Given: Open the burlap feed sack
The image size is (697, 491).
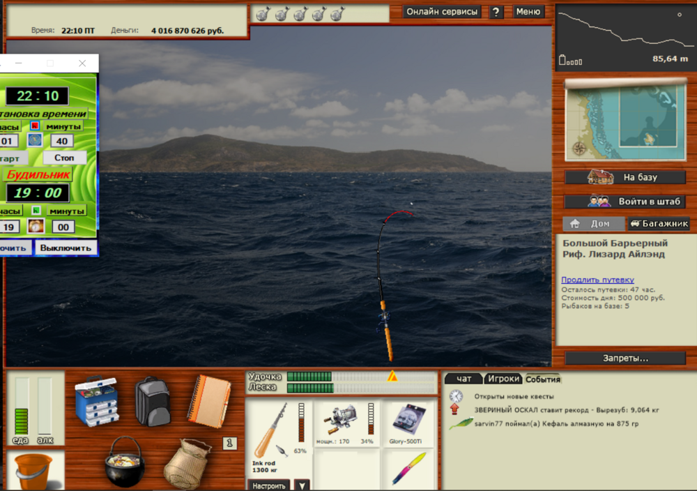Looking at the screenshot, I should pos(186,464).
